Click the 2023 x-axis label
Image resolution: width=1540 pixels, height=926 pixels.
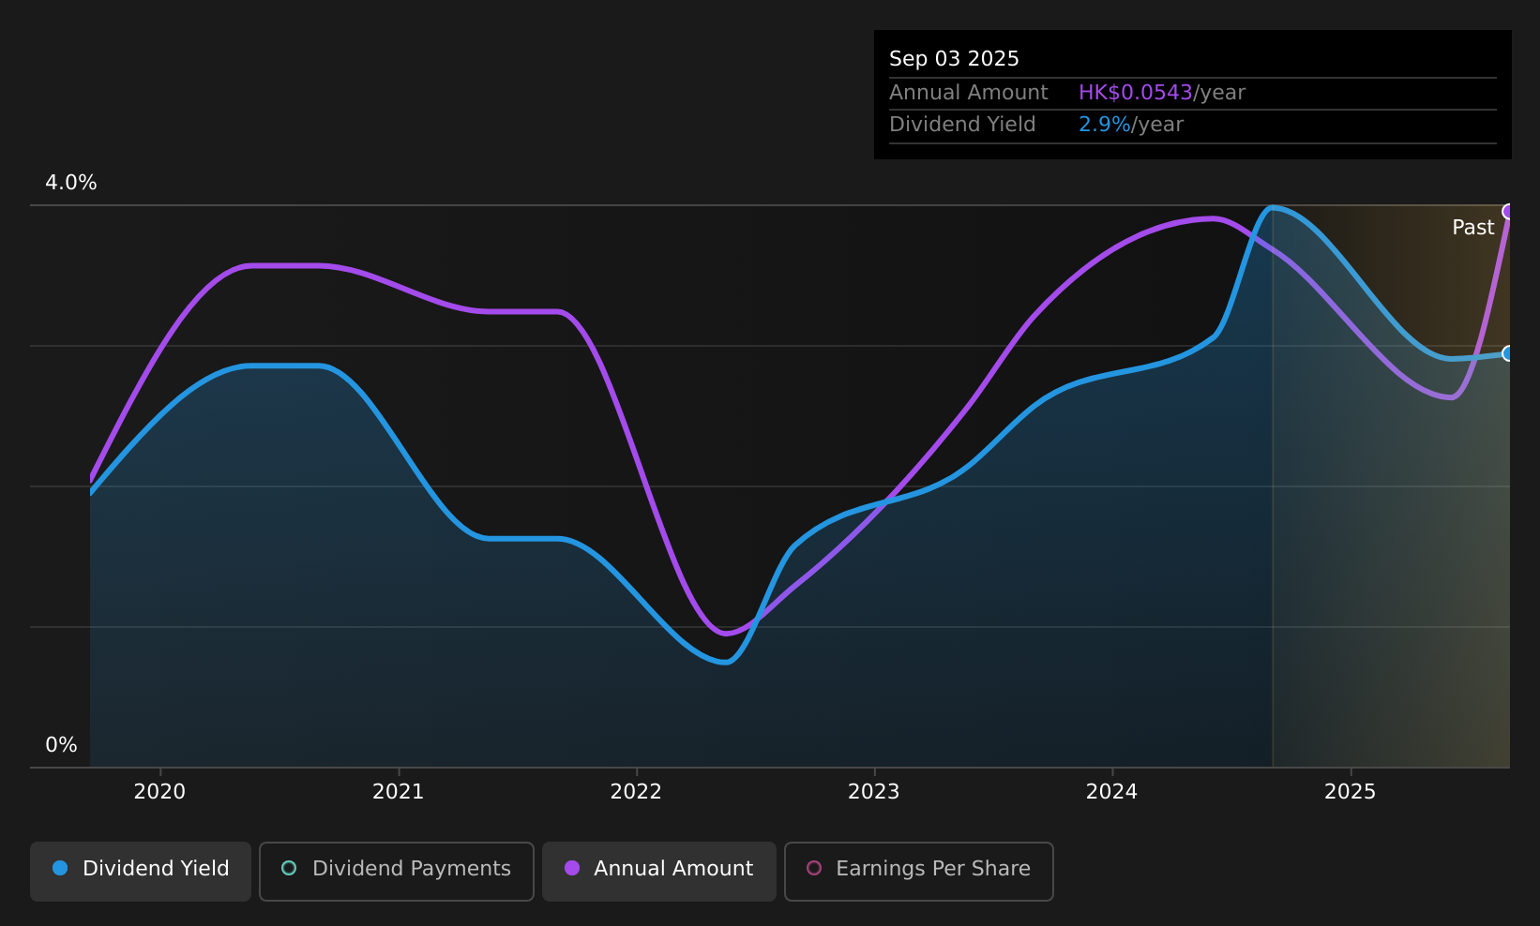[x=874, y=792]
